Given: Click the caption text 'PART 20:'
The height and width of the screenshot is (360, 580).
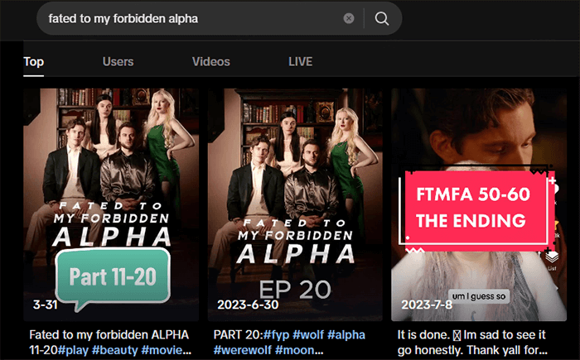Looking at the screenshot, I should coord(238,335).
